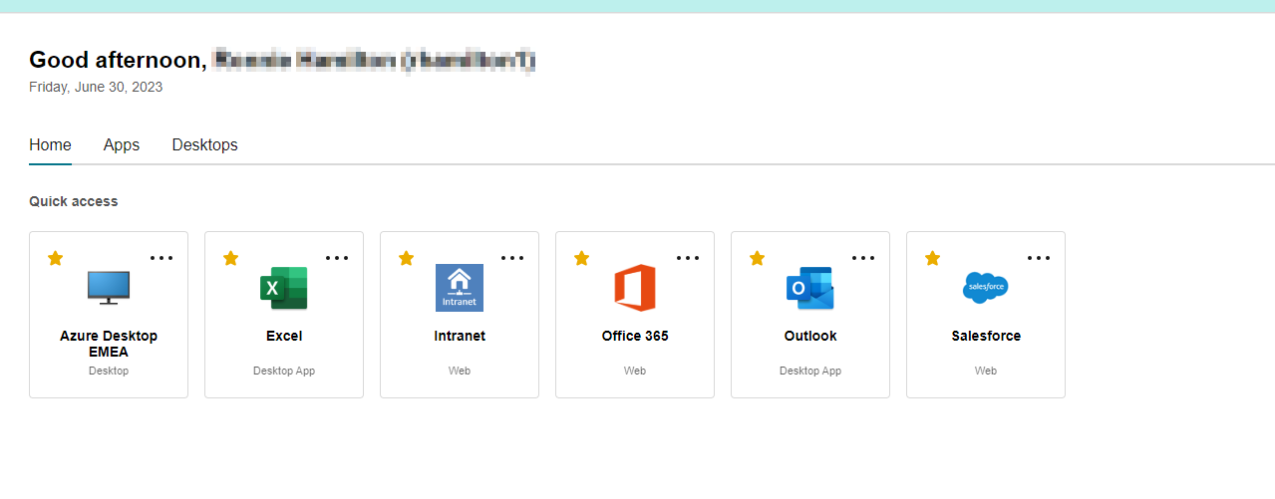Launch the Azure Desktop EMEA monitor icon
This screenshot has width=1275, height=499.
[109, 287]
